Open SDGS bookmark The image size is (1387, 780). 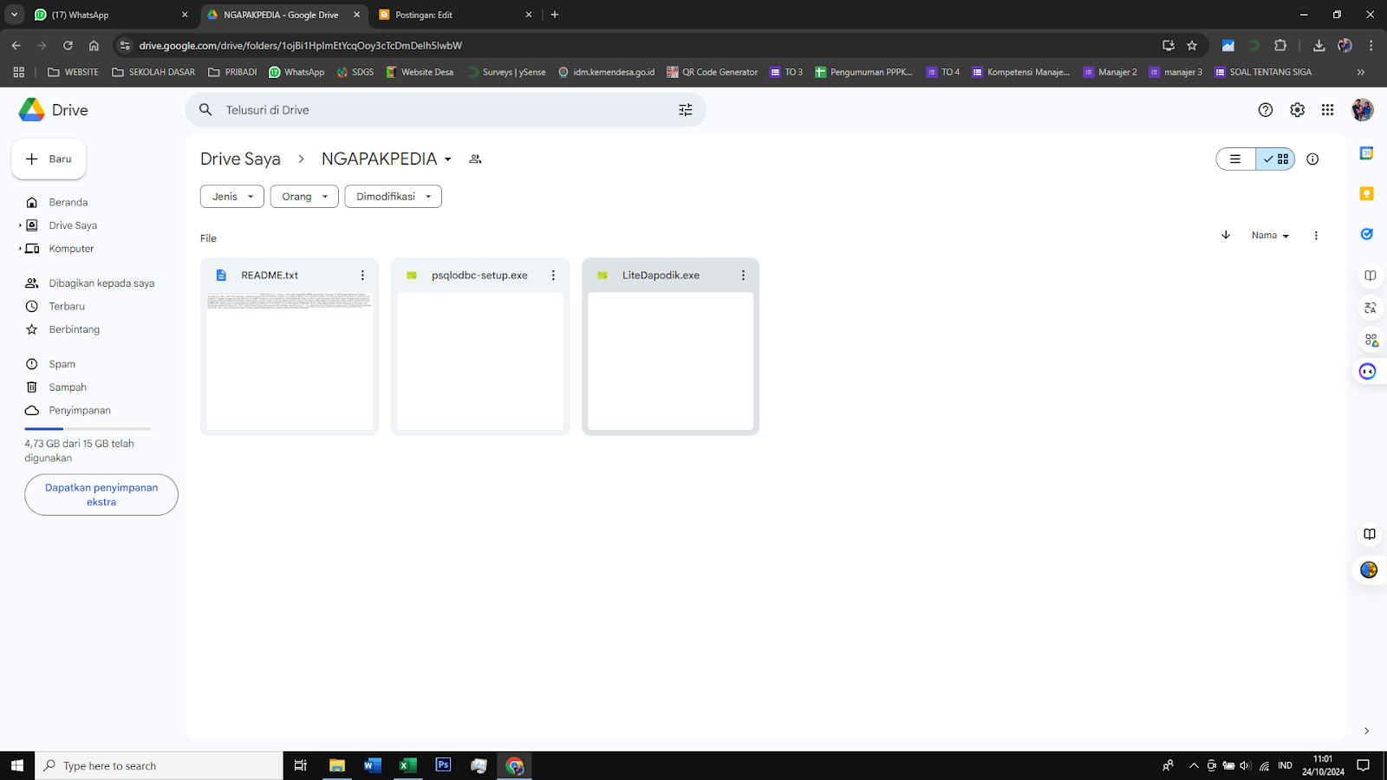pos(355,72)
